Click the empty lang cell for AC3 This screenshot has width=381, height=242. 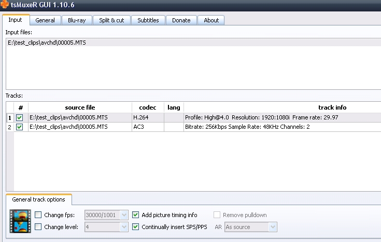tap(174, 127)
